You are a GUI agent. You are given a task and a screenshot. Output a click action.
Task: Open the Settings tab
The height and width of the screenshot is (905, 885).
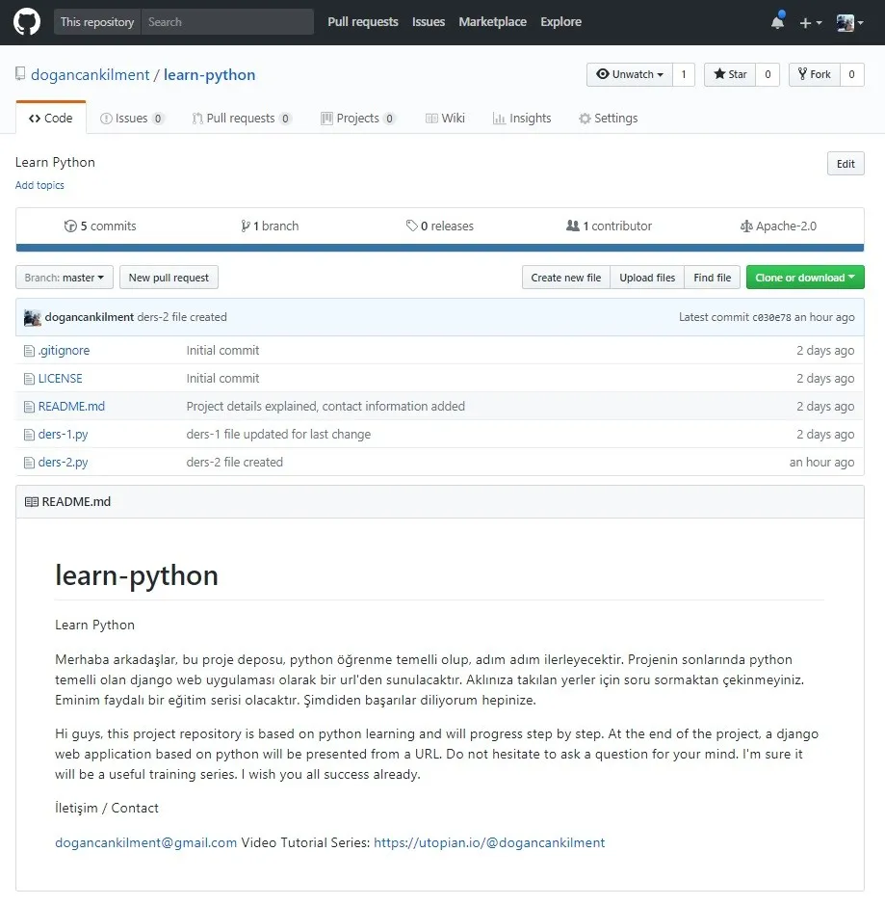609,119
